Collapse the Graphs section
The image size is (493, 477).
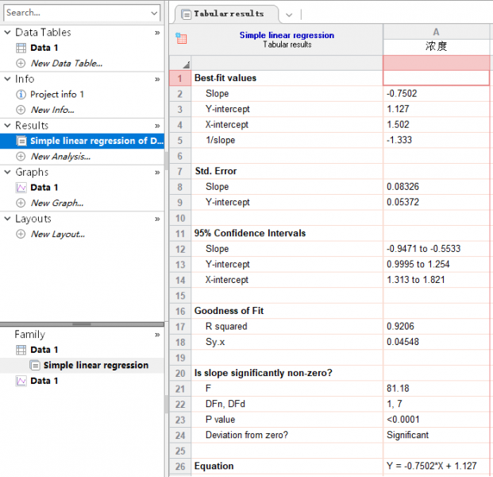tap(8, 172)
